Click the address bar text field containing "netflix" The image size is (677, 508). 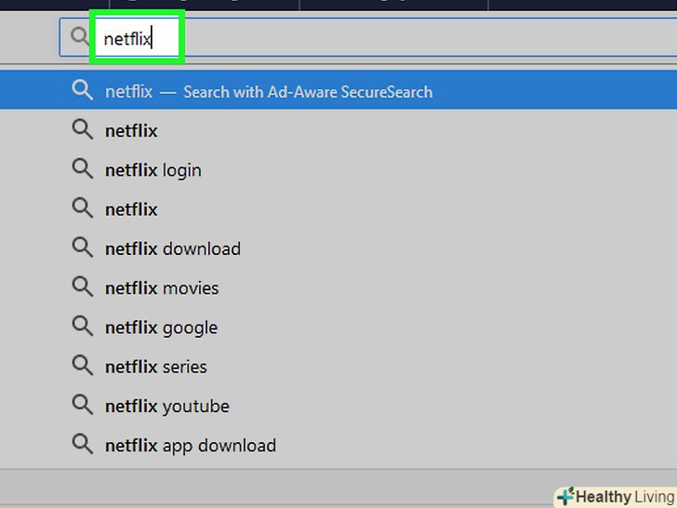127,39
